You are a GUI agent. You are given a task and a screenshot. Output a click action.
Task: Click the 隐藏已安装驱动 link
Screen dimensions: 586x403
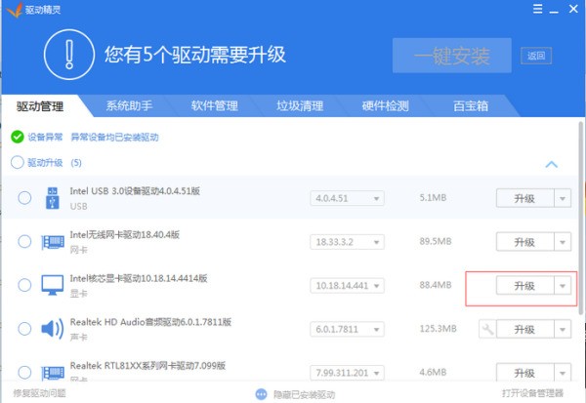[x=304, y=394]
